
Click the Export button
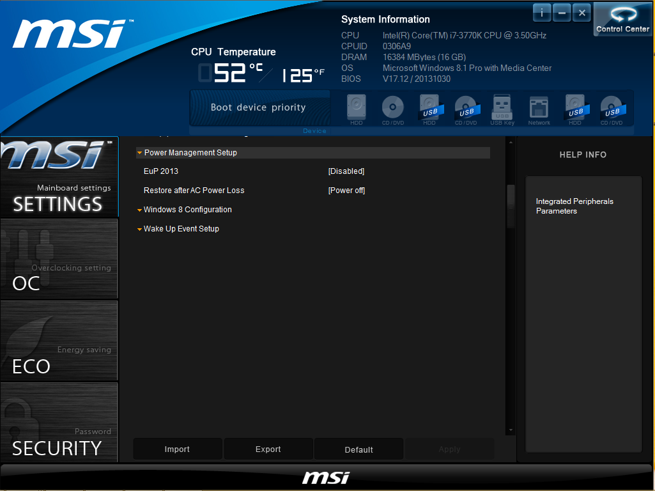[x=268, y=449]
